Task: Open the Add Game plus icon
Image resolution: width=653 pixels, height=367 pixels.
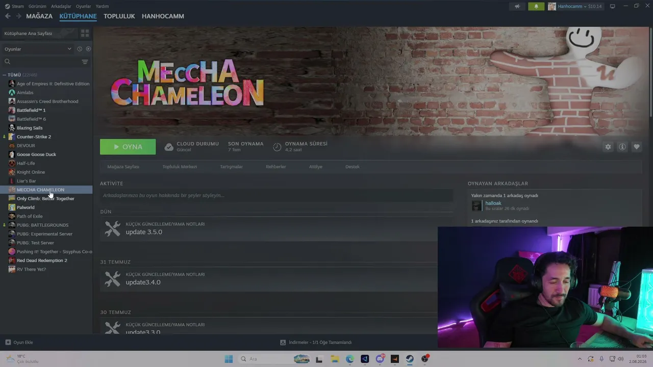Action: tap(8, 342)
